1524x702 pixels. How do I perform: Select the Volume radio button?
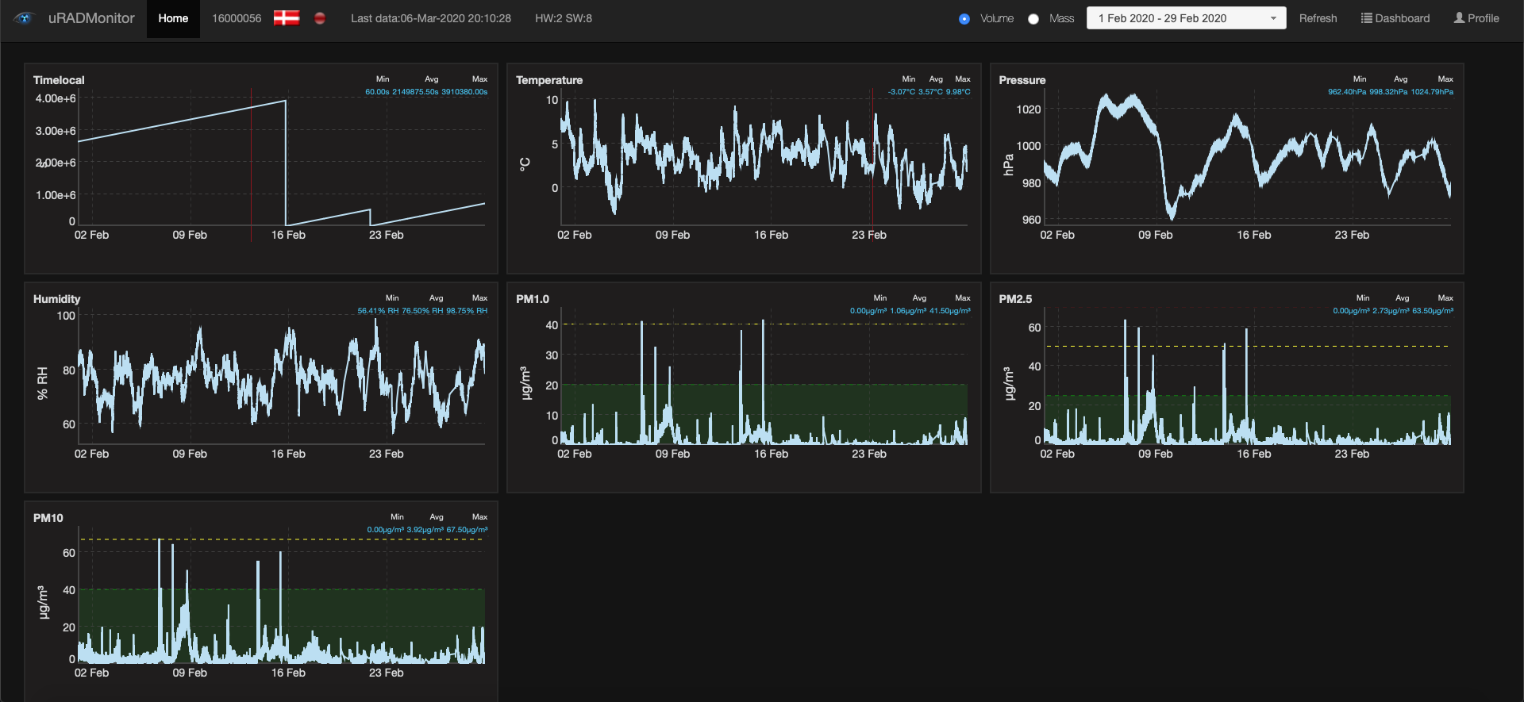click(x=964, y=19)
